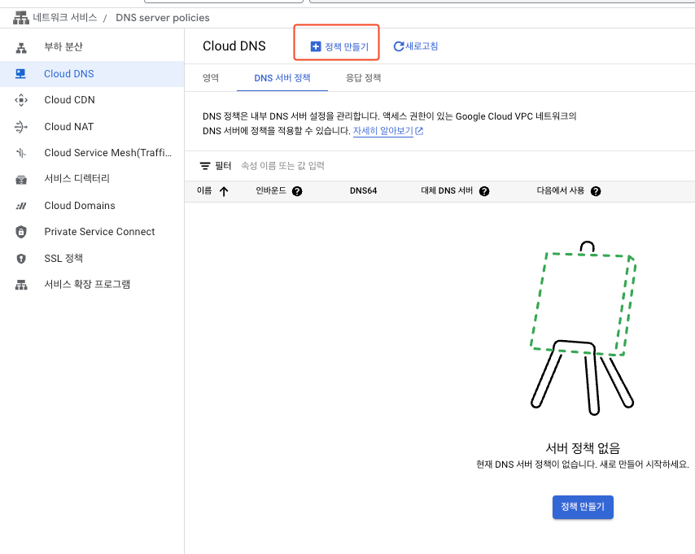This screenshot has width=695, height=554.
Task: Click blue 정책 만들기 button below empty state
Action: coord(583,507)
